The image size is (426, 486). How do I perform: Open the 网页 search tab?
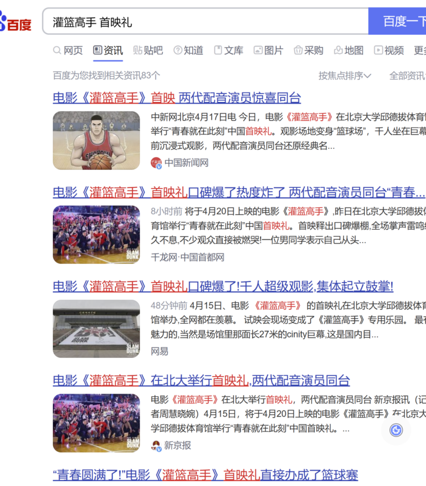68,51
